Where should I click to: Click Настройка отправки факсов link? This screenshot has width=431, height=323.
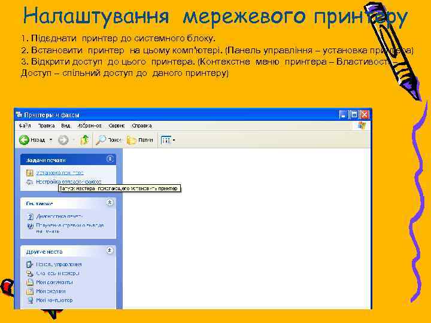(x=69, y=182)
